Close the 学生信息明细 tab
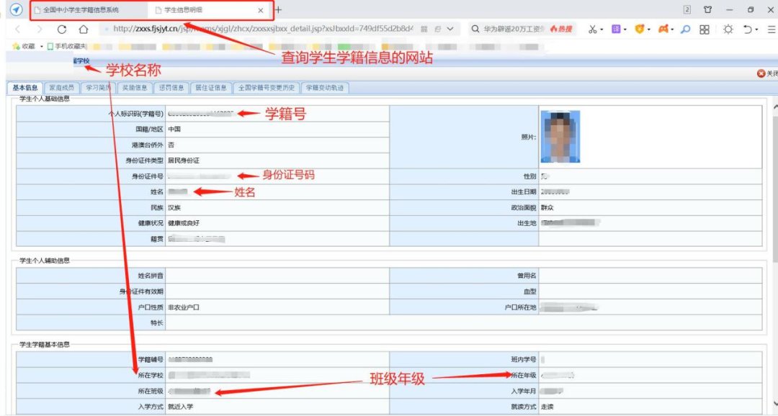Image resolution: width=778 pixels, height=416 pixels. tap(261, 10)
